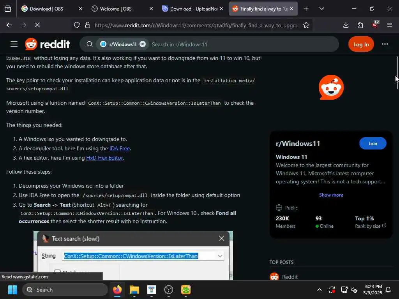Viewport: 399px width, 299px height.
Task: Click the taskbar Search box
Action: (x=65, y=290)
